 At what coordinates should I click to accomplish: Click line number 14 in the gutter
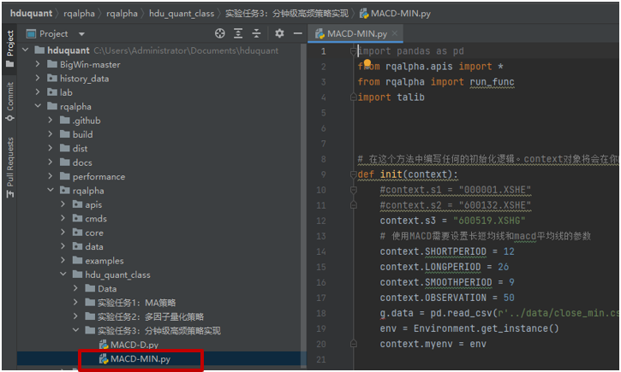coord(321,251)
